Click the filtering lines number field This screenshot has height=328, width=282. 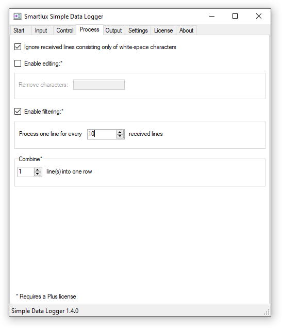[x=102, y=134]
